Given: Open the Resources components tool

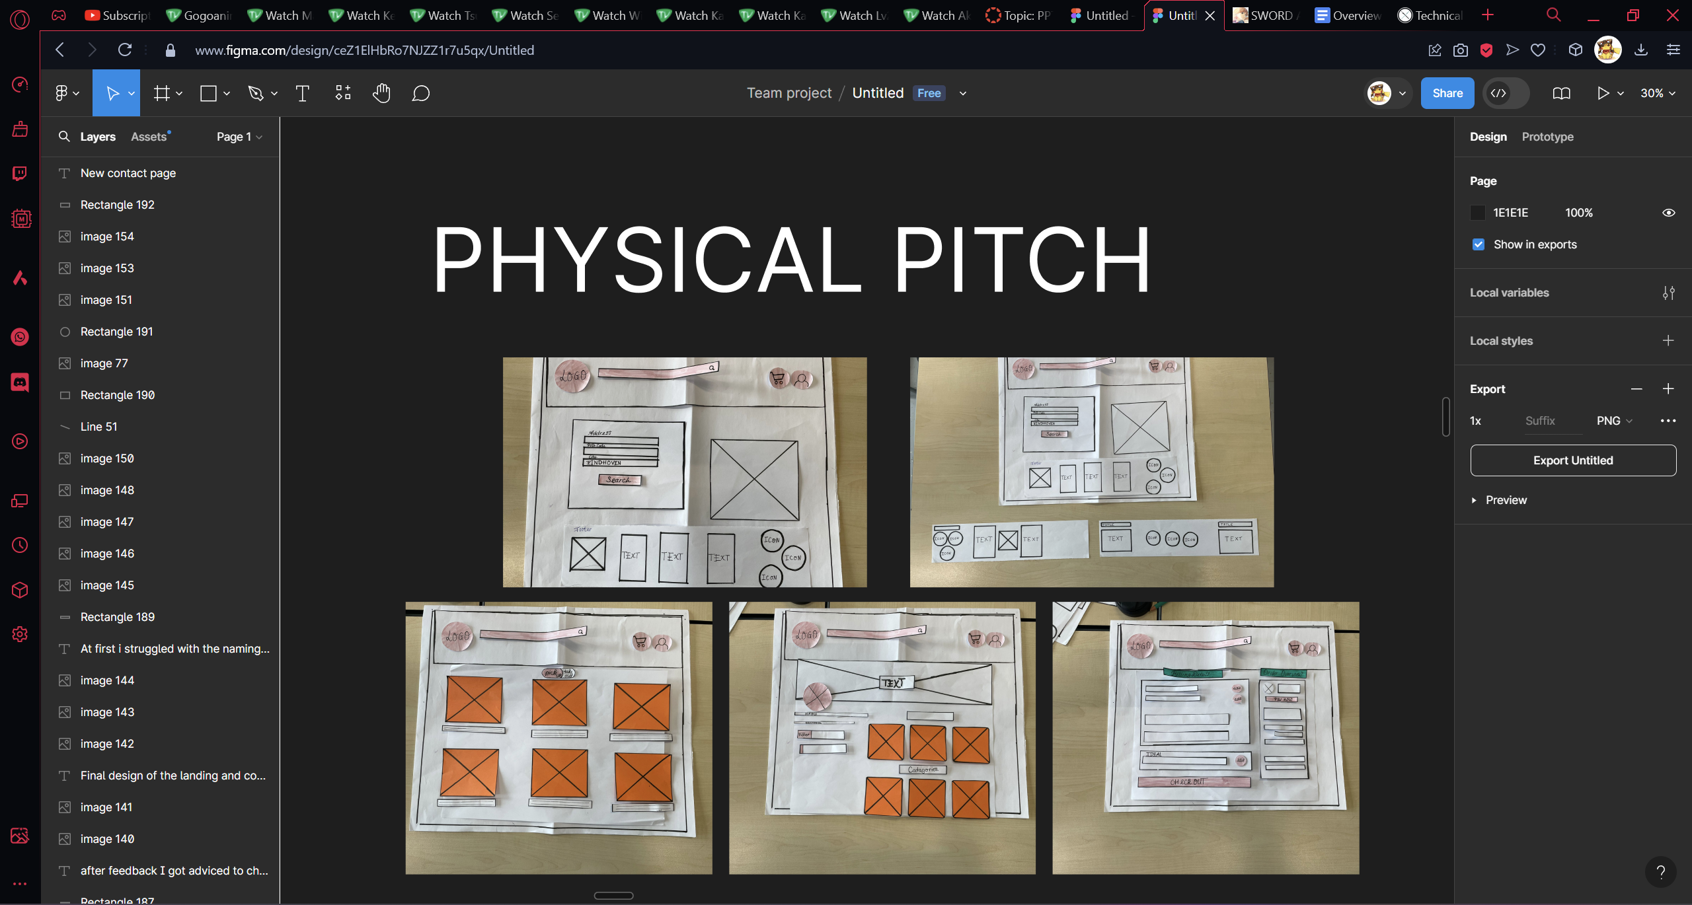Looking at the screenshot, I should 342,93.
